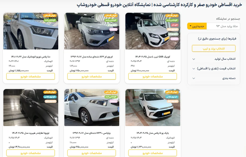
Task: Open the Kwik GXR car photo
Action: click(x=153, y=31)
